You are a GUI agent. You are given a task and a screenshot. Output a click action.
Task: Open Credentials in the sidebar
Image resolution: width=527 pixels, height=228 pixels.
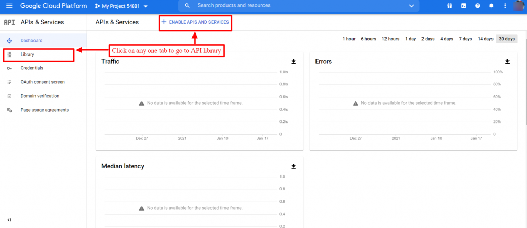pos(43,68)
